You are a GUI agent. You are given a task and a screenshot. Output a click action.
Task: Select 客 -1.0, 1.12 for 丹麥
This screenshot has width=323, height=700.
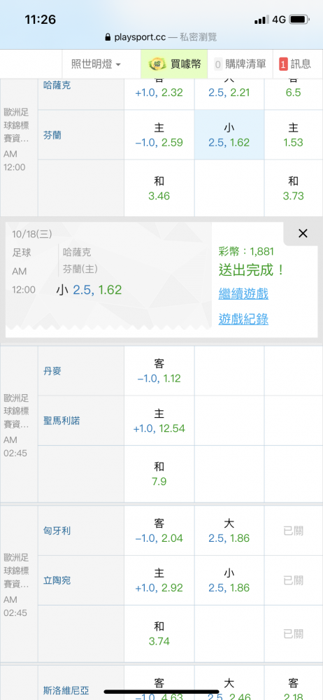click(x=159, y=370)
